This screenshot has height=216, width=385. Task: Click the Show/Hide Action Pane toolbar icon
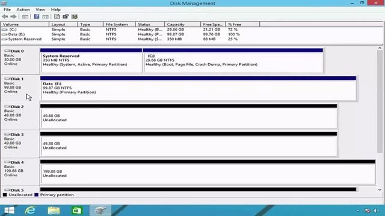click(46, 17)
